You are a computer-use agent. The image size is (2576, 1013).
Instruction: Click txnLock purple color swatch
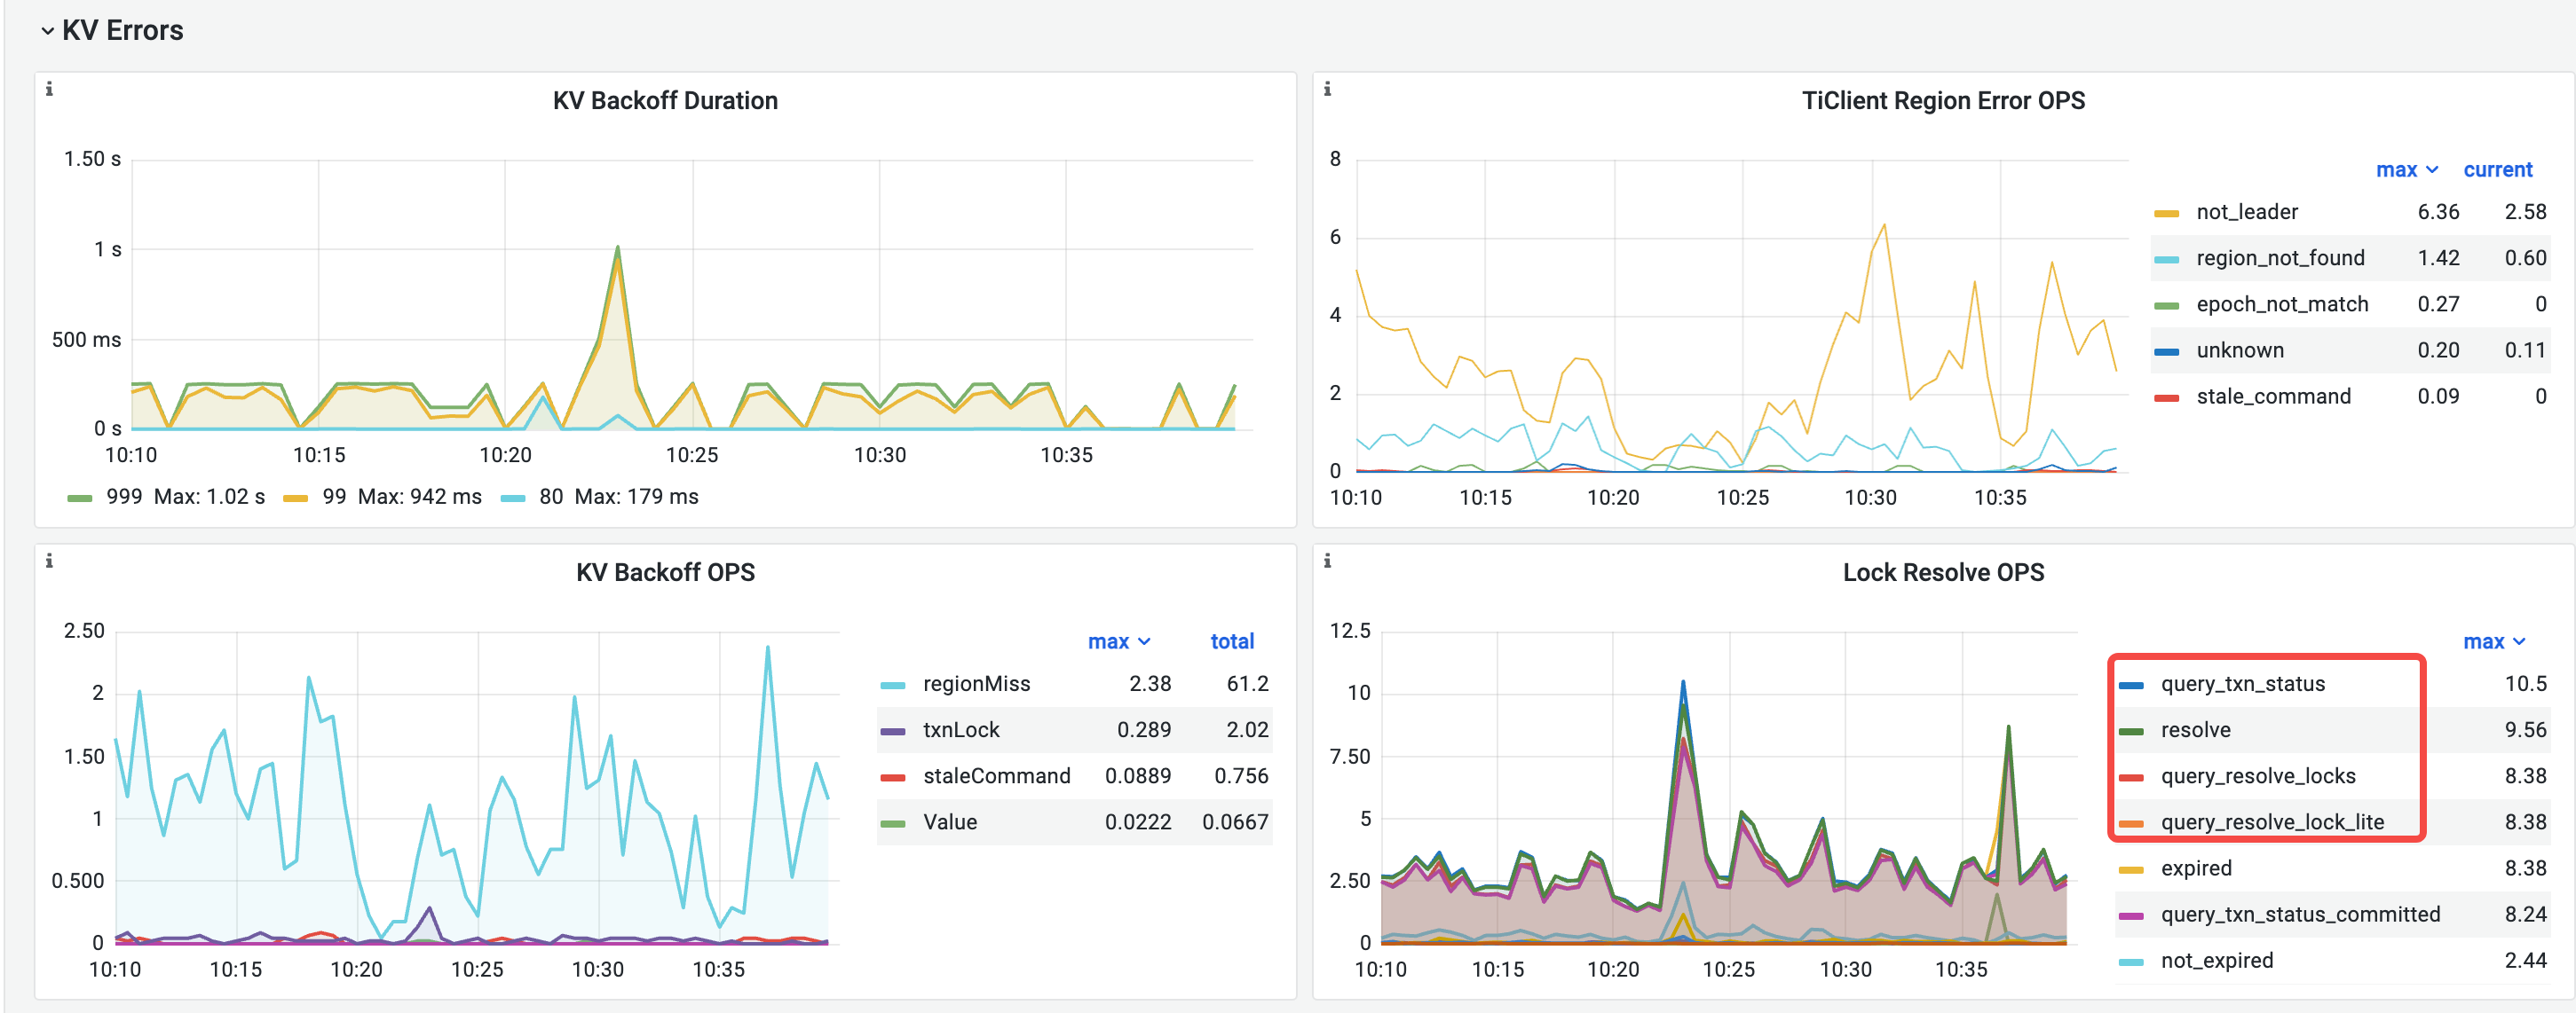click(892, 731)
